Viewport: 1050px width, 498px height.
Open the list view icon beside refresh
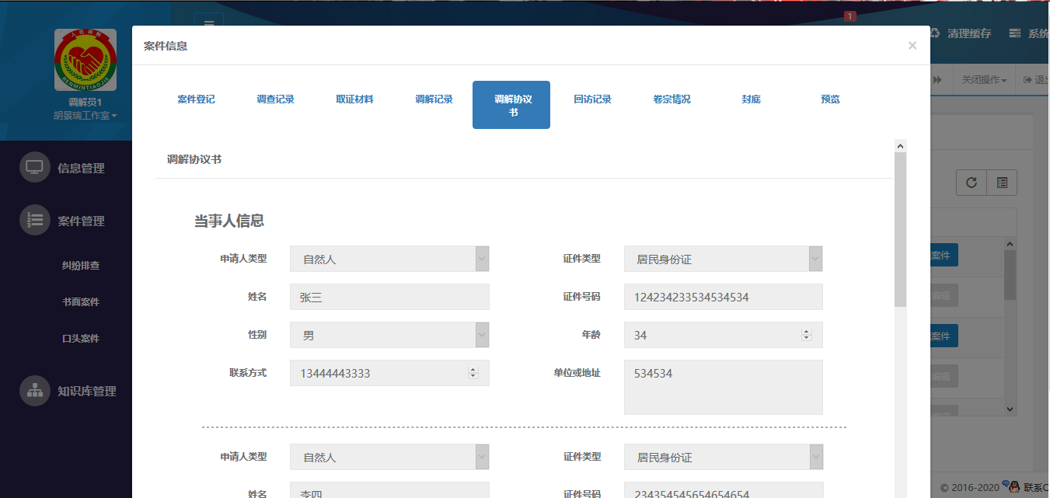pos(1002,182)
